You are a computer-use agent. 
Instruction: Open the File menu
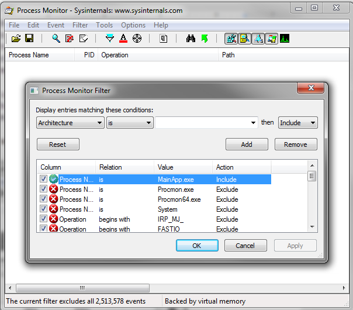14,25
